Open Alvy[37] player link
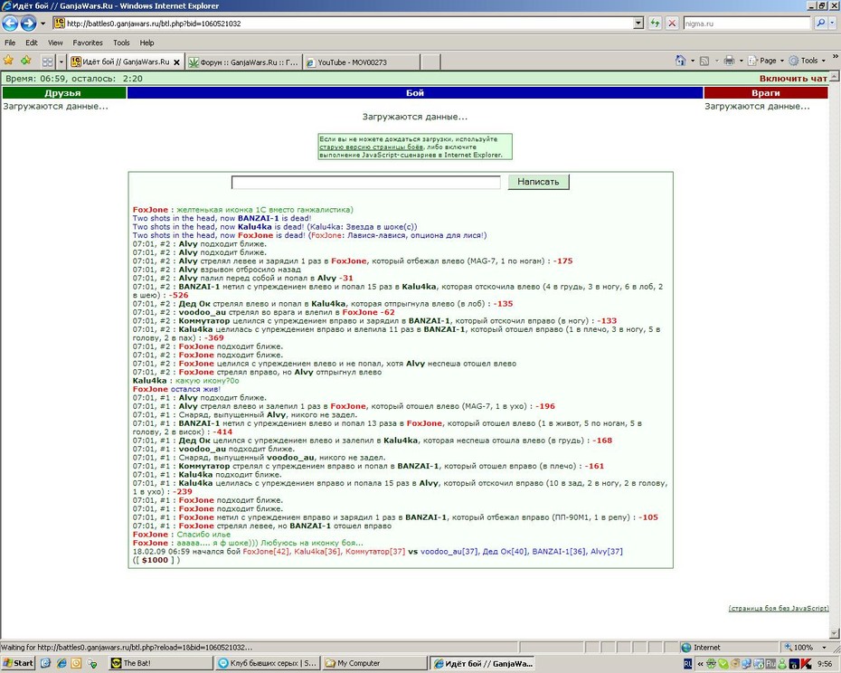 point(607,551)
